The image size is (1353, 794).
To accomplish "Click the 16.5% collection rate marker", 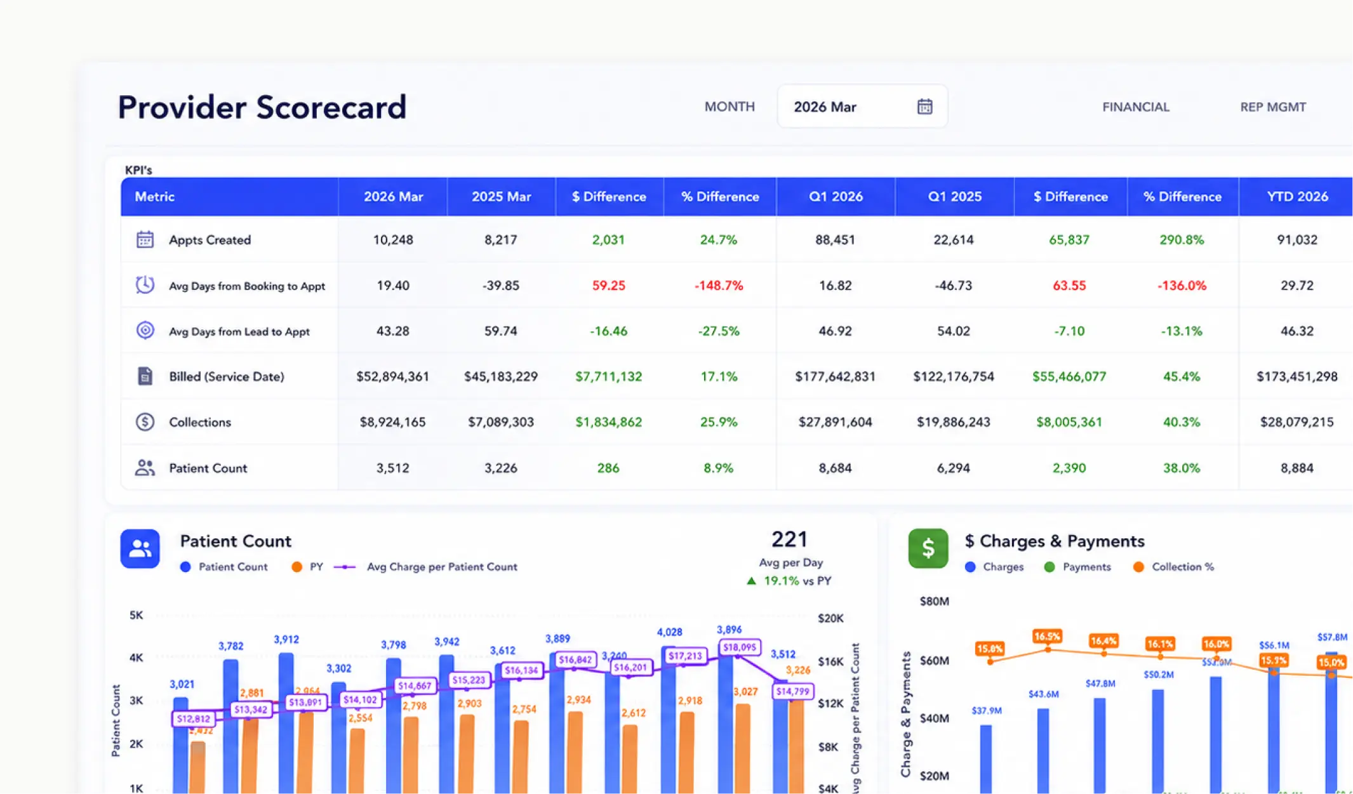I will pos(1047,636).
